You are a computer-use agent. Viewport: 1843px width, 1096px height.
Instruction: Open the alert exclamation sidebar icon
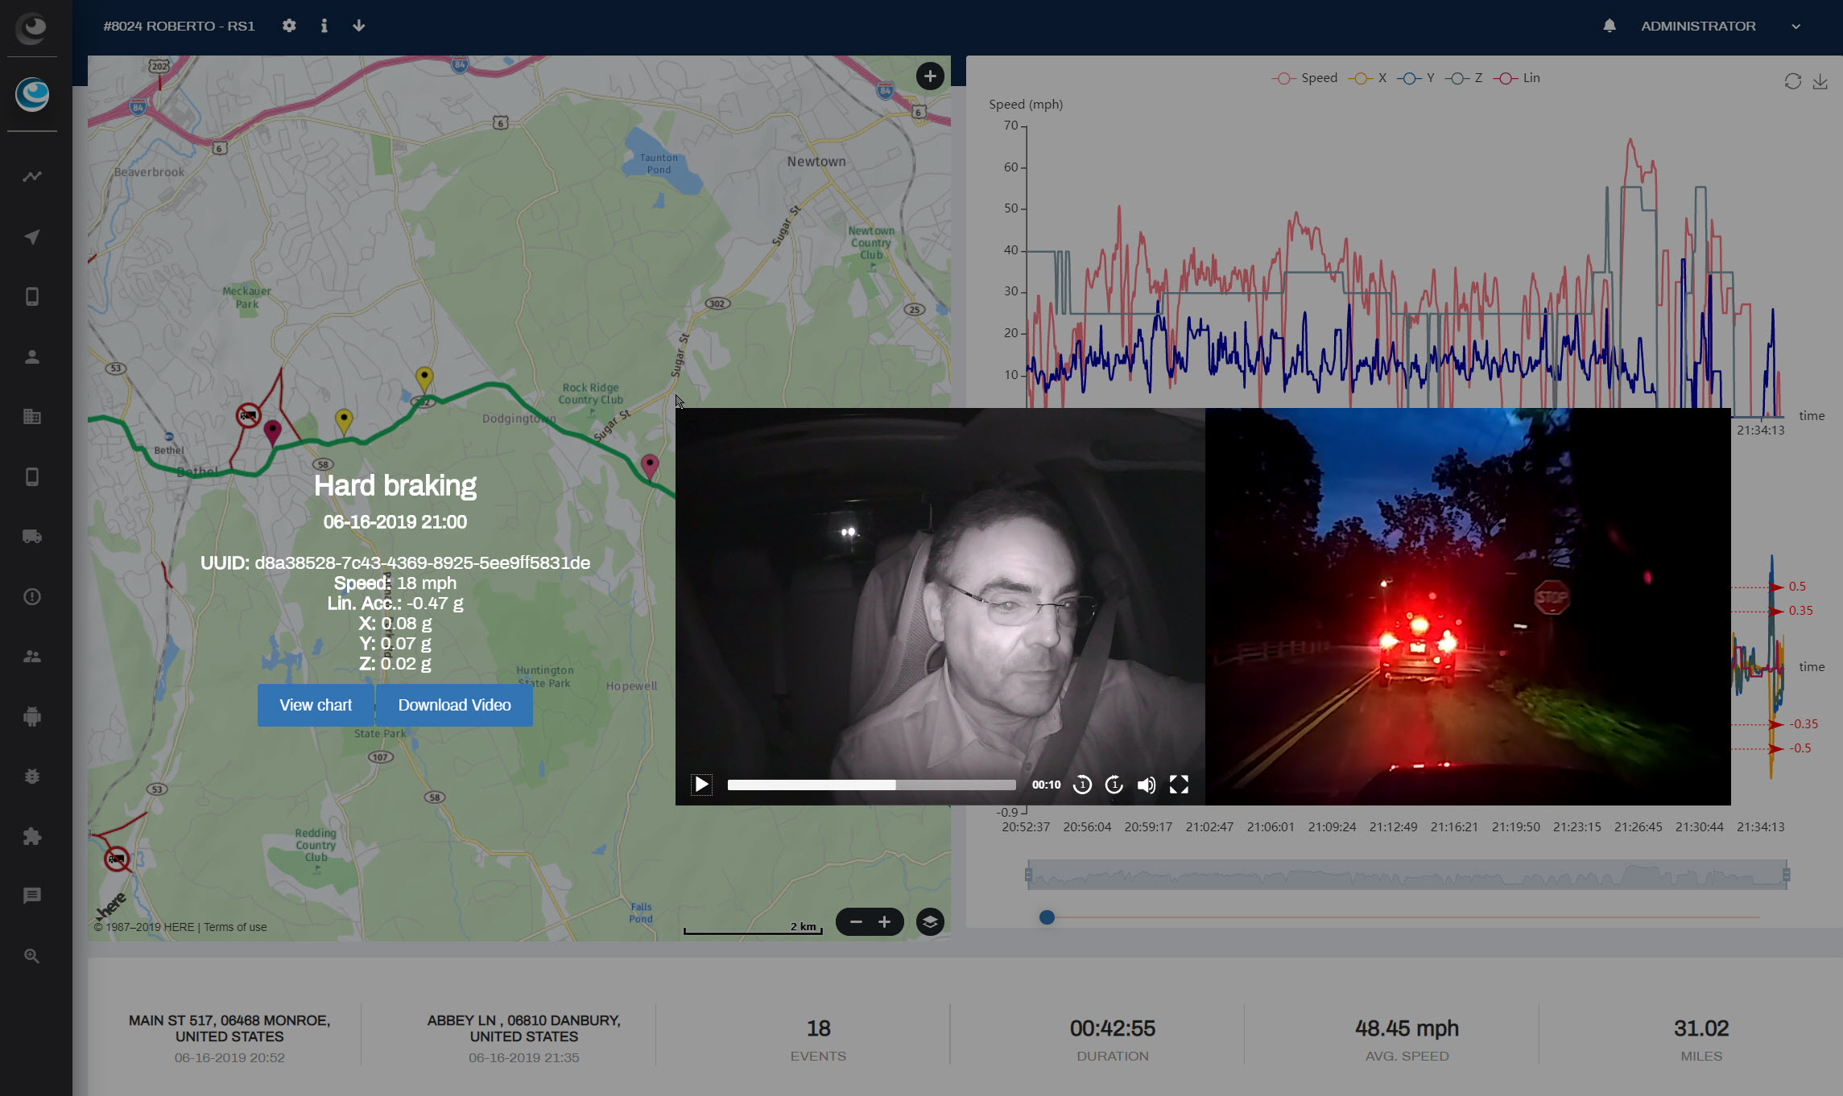[x=32, y=596]
